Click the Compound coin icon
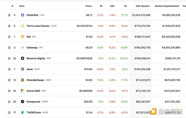Image resolution: width=186 pixels, height=118 pixels. pyautogui.click(x=22, y=102)
